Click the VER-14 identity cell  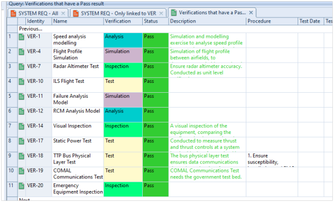39,130
